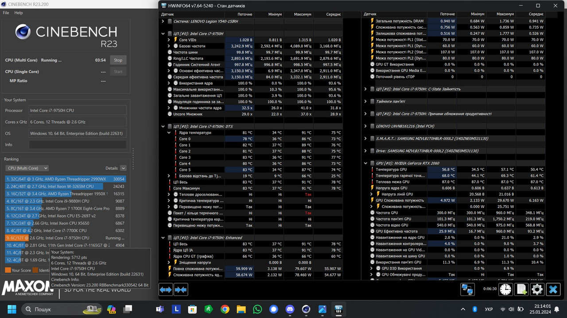The width and height of the screenshot is (567, 318).
Task: Open Telegram from the taskbar
Action: point(273,310)
